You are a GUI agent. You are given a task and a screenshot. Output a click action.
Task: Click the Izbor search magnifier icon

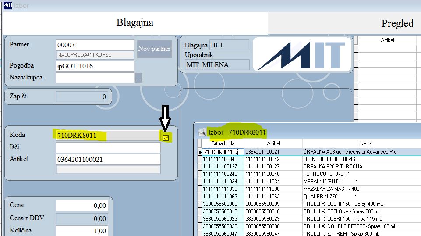click(x=202, y=132)
